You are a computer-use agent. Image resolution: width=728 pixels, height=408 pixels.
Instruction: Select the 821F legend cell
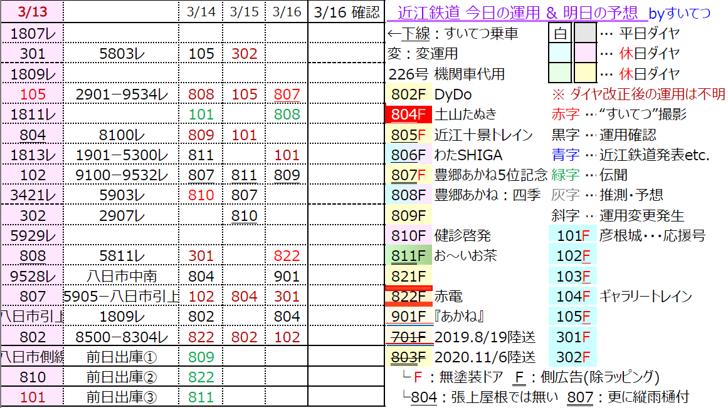tap(409, 277)
